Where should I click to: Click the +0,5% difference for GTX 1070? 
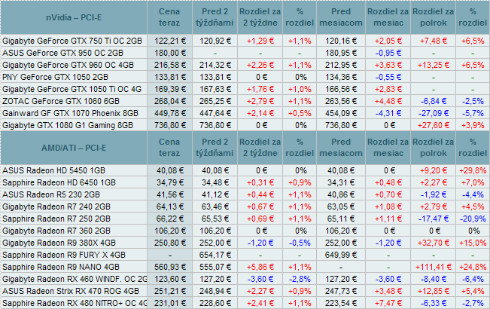coord(300,113)
